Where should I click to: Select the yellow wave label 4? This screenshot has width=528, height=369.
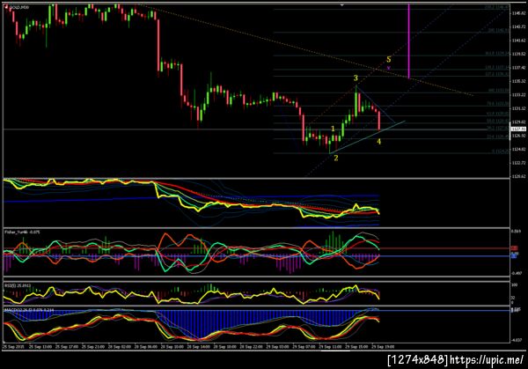coord(378,142)
